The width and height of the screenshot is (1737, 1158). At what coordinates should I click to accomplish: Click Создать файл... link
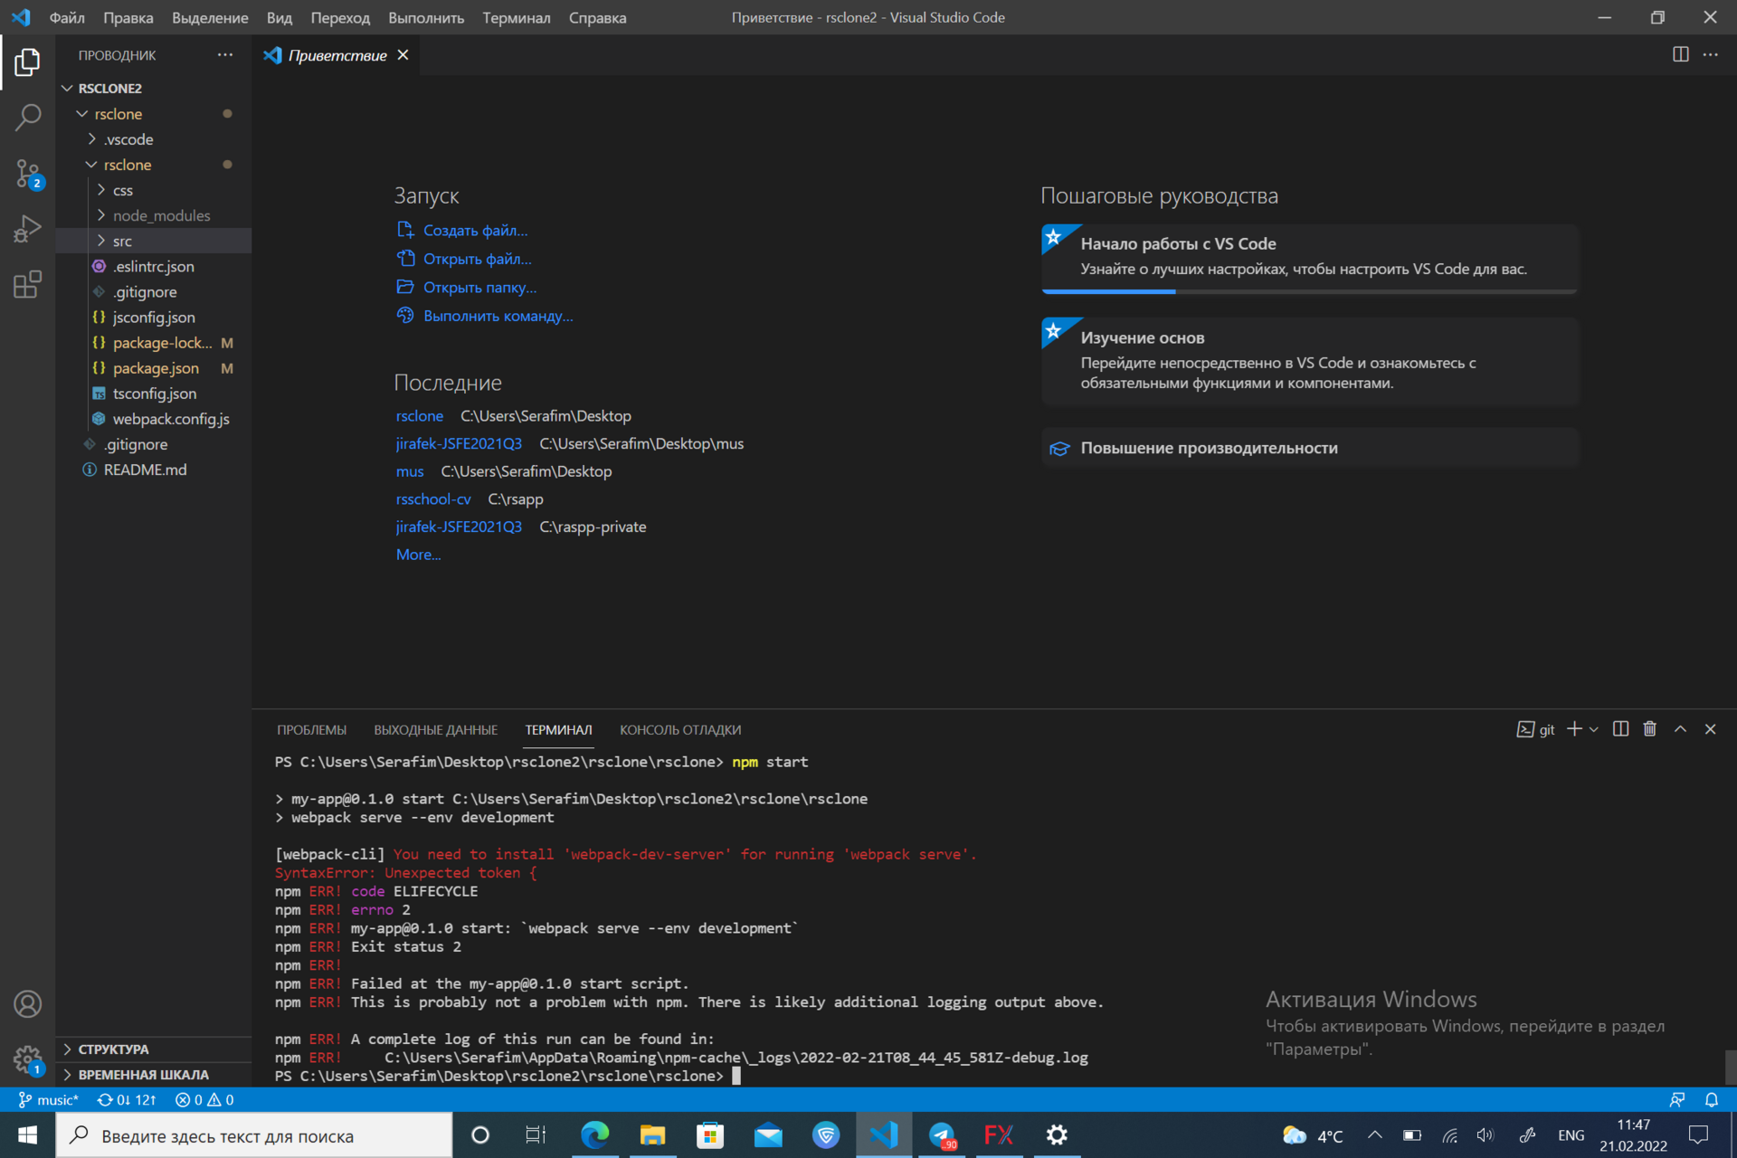coord(475,231)
